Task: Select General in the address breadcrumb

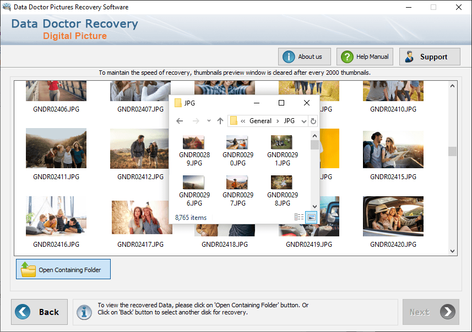Action: (x=261, y=121)
